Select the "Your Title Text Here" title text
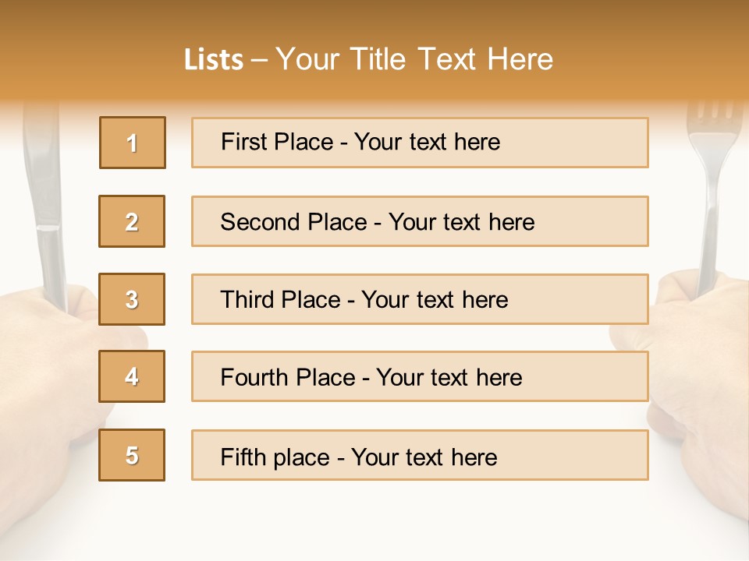This screenshot has width=749, height=561. tap(414, 60)
